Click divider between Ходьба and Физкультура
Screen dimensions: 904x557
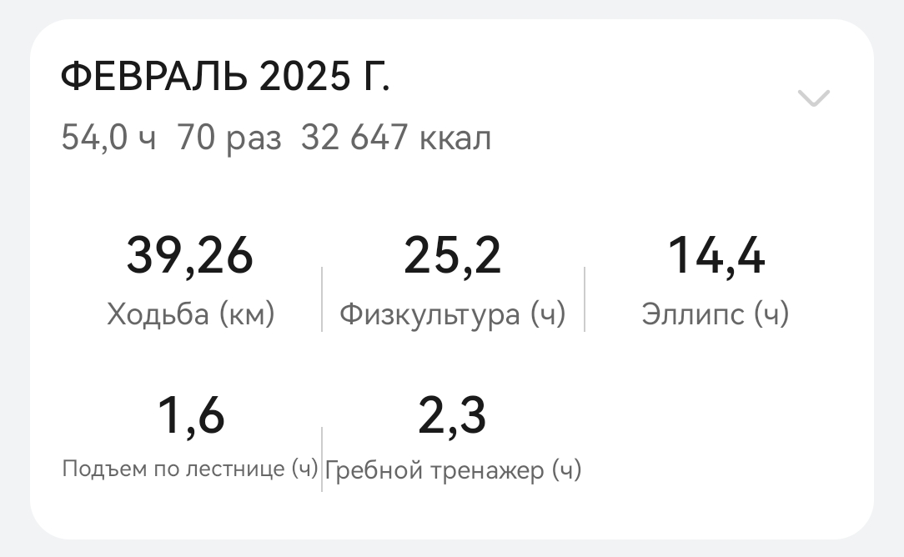pyautogui.click(x=322, y=299)
